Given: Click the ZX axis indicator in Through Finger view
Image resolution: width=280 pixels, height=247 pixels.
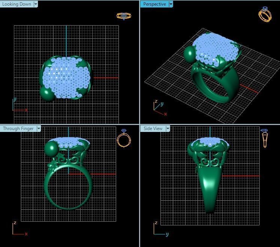Looking at the screenshot, I should [x=20, y=229].
